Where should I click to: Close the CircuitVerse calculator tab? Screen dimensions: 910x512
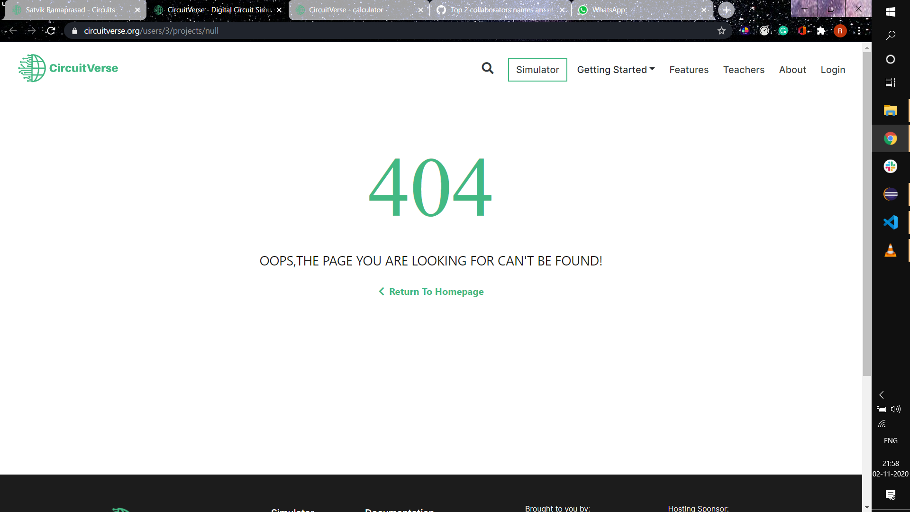pyautogui.click(x=420, y=10)
